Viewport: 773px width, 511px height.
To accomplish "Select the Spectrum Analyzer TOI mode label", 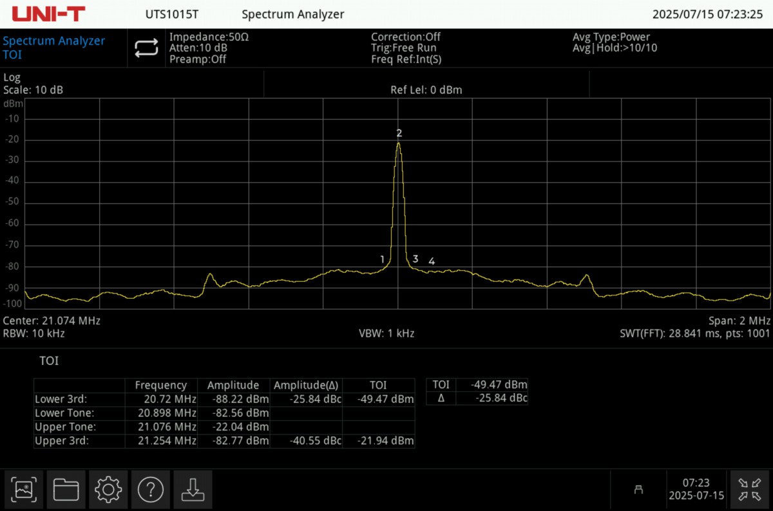I will (53, 48).
